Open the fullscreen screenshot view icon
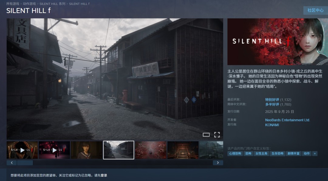The image size is (328, 181). pyautogui.click(x=217, y=135)
